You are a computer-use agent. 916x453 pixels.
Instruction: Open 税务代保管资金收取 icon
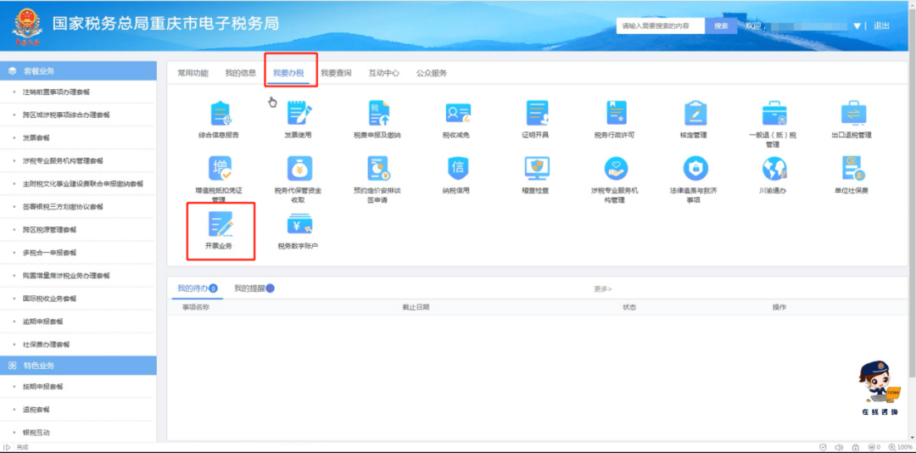coord(299,168)
